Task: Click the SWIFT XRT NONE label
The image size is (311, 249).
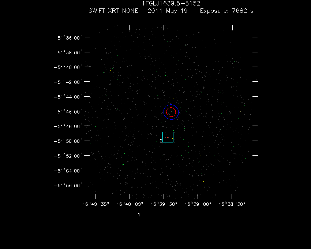Action: 113,11
